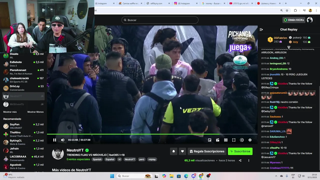This screenshot has width=320, height=180.
Task: Pause the video playback
Action: click(x=54, y=140)
